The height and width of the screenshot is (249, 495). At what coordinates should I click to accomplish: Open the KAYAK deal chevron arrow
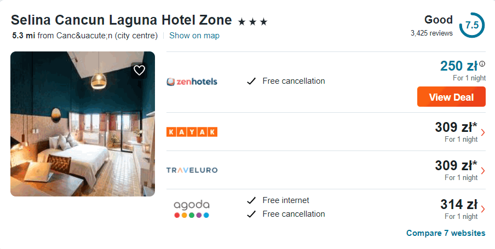tap(482, 132)
